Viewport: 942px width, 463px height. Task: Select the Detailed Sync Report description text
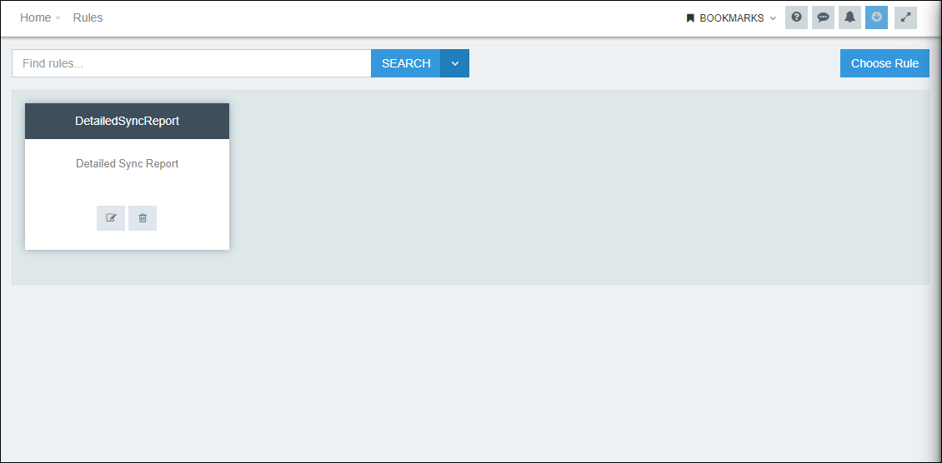pos(127,164)
